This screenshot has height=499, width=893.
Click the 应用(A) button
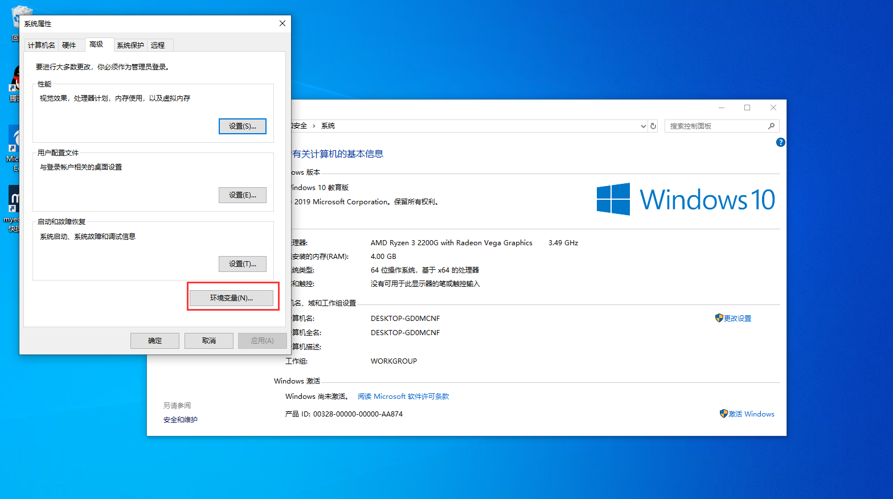(263, 341)
